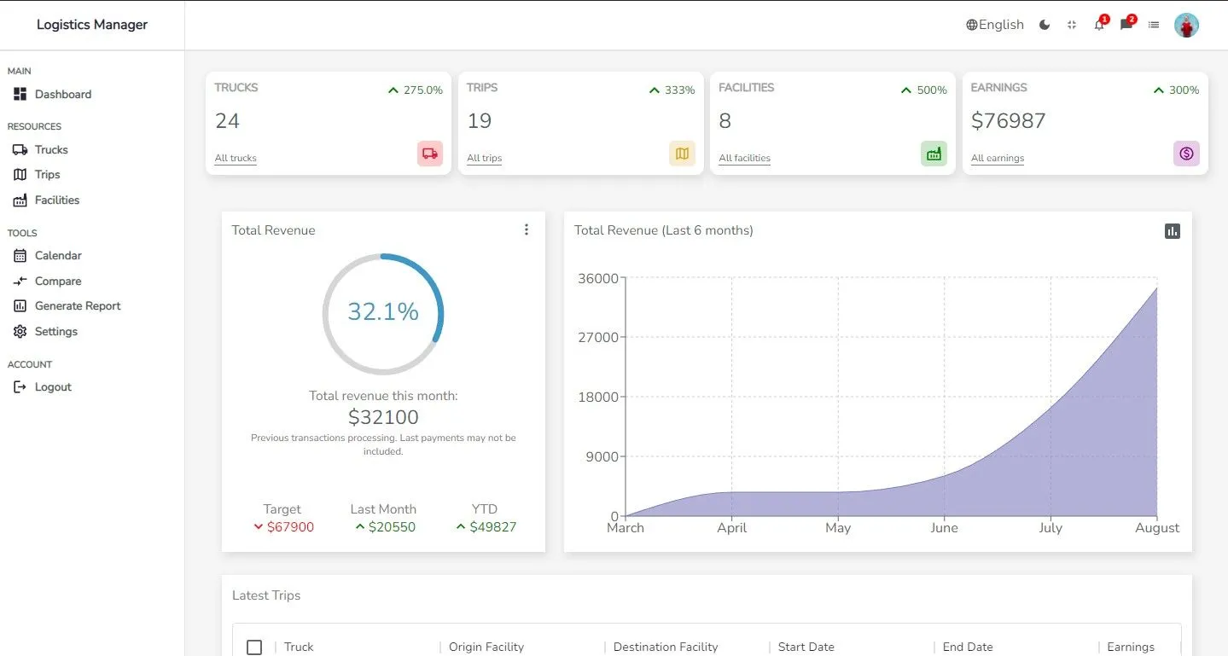
Task: Click the August point on revenue chart
Action: coord(1157,287)
